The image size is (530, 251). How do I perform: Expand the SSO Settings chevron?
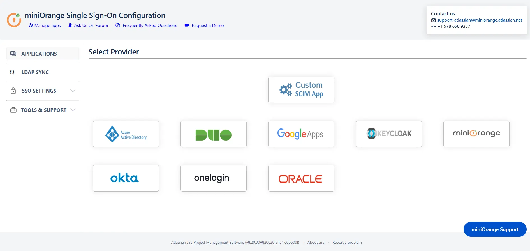point(73,91)
